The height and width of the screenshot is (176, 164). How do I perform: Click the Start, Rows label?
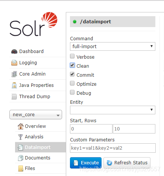(83, 121)
